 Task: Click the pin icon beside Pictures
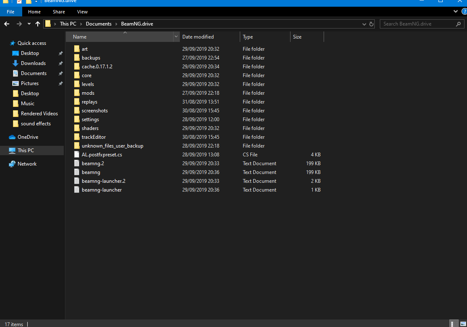(x=60, y=84)
